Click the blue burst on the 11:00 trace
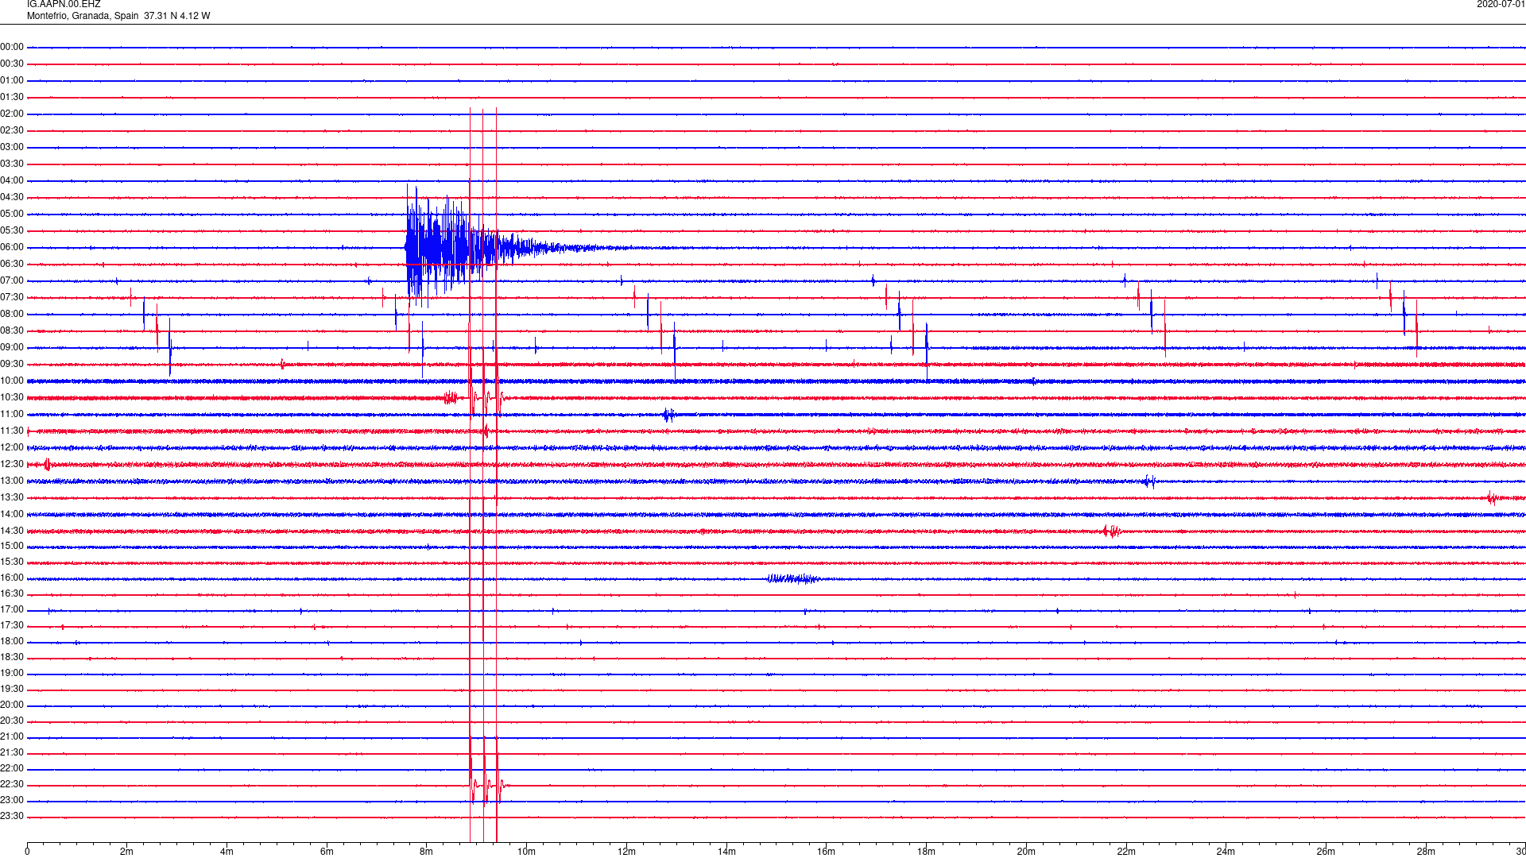Image resolution: width=1526 pixels, height=858 pixels. (668, 415)
